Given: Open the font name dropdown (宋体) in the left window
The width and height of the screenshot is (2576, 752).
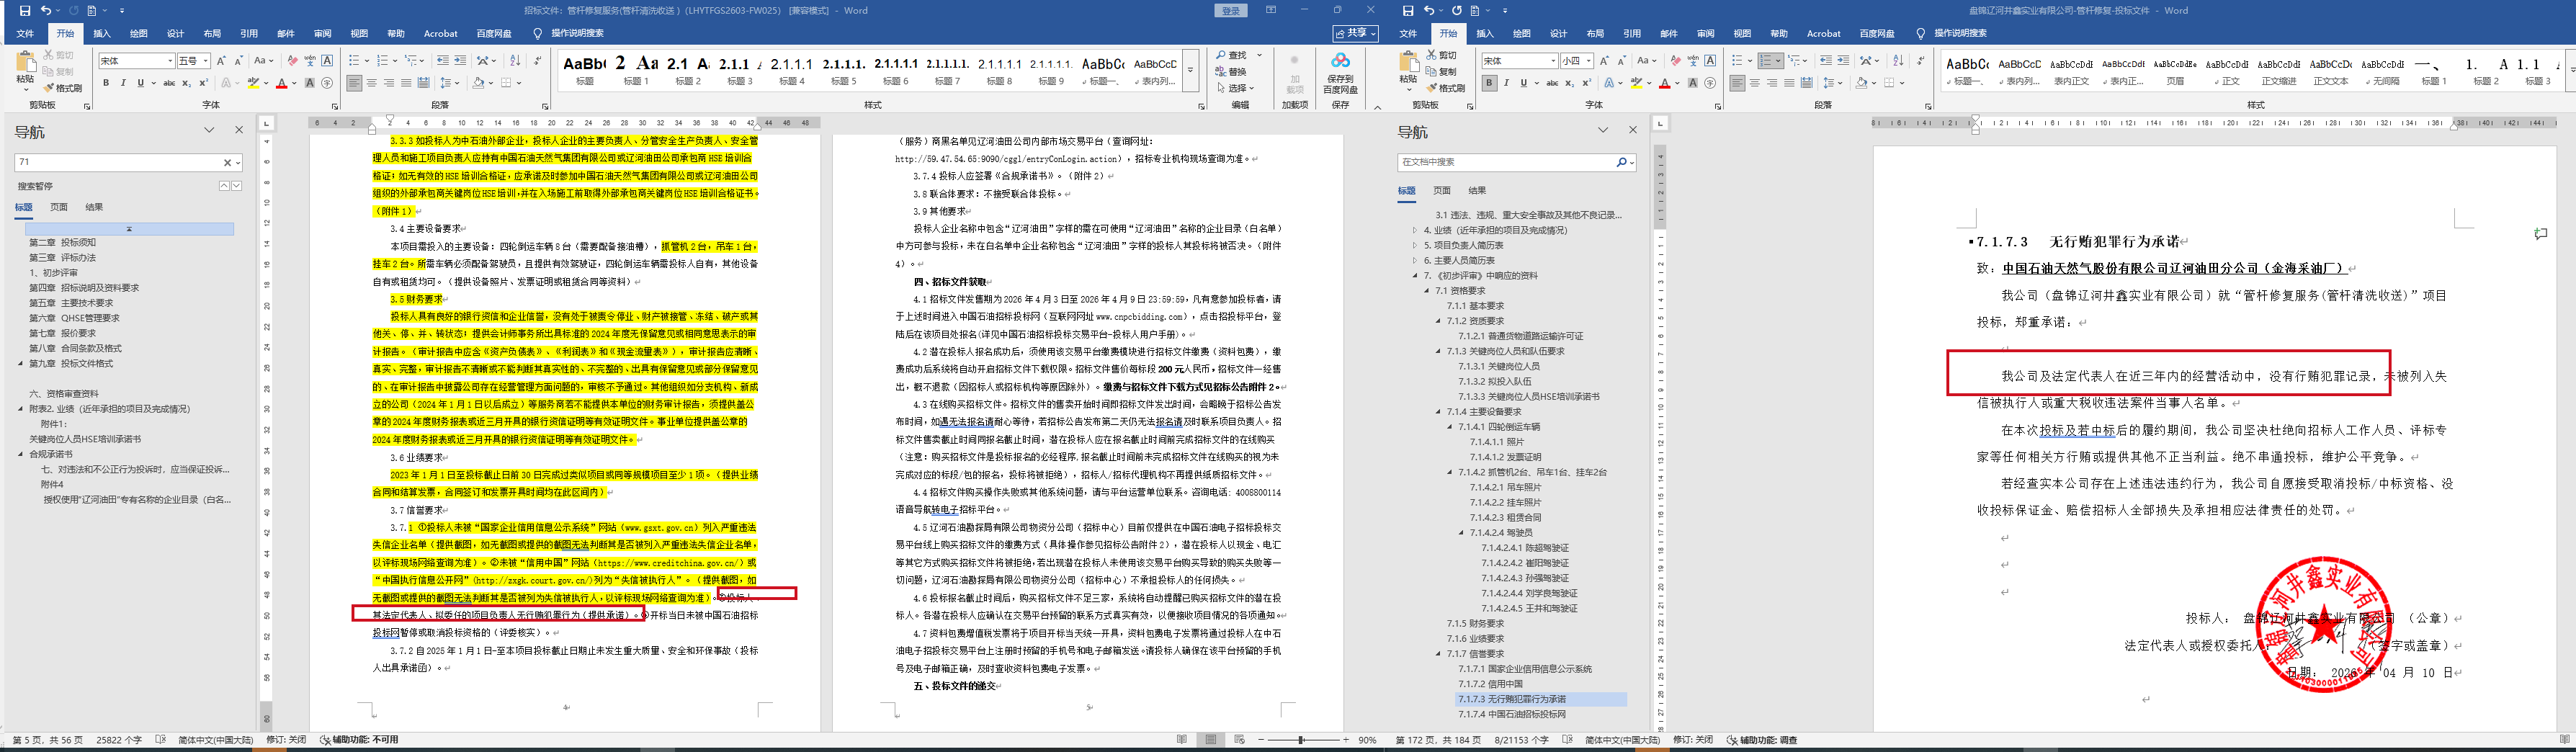Looking at the screenshot, I should point(171,61).
